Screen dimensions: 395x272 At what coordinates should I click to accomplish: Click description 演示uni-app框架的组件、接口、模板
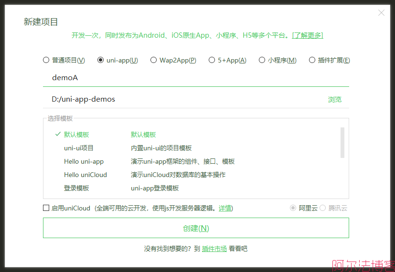tap(182, 162)
